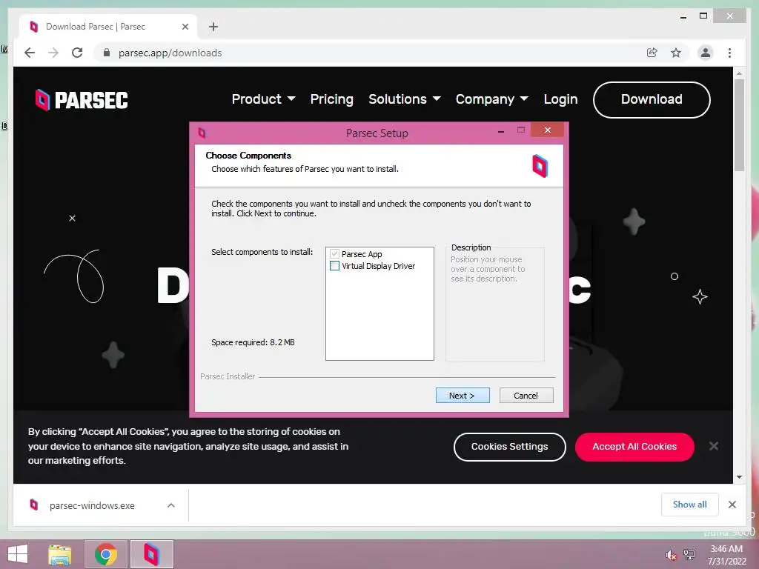Viewport: 759px width, 569px height.
Task: Open the network tray icon
Action: 689,555
